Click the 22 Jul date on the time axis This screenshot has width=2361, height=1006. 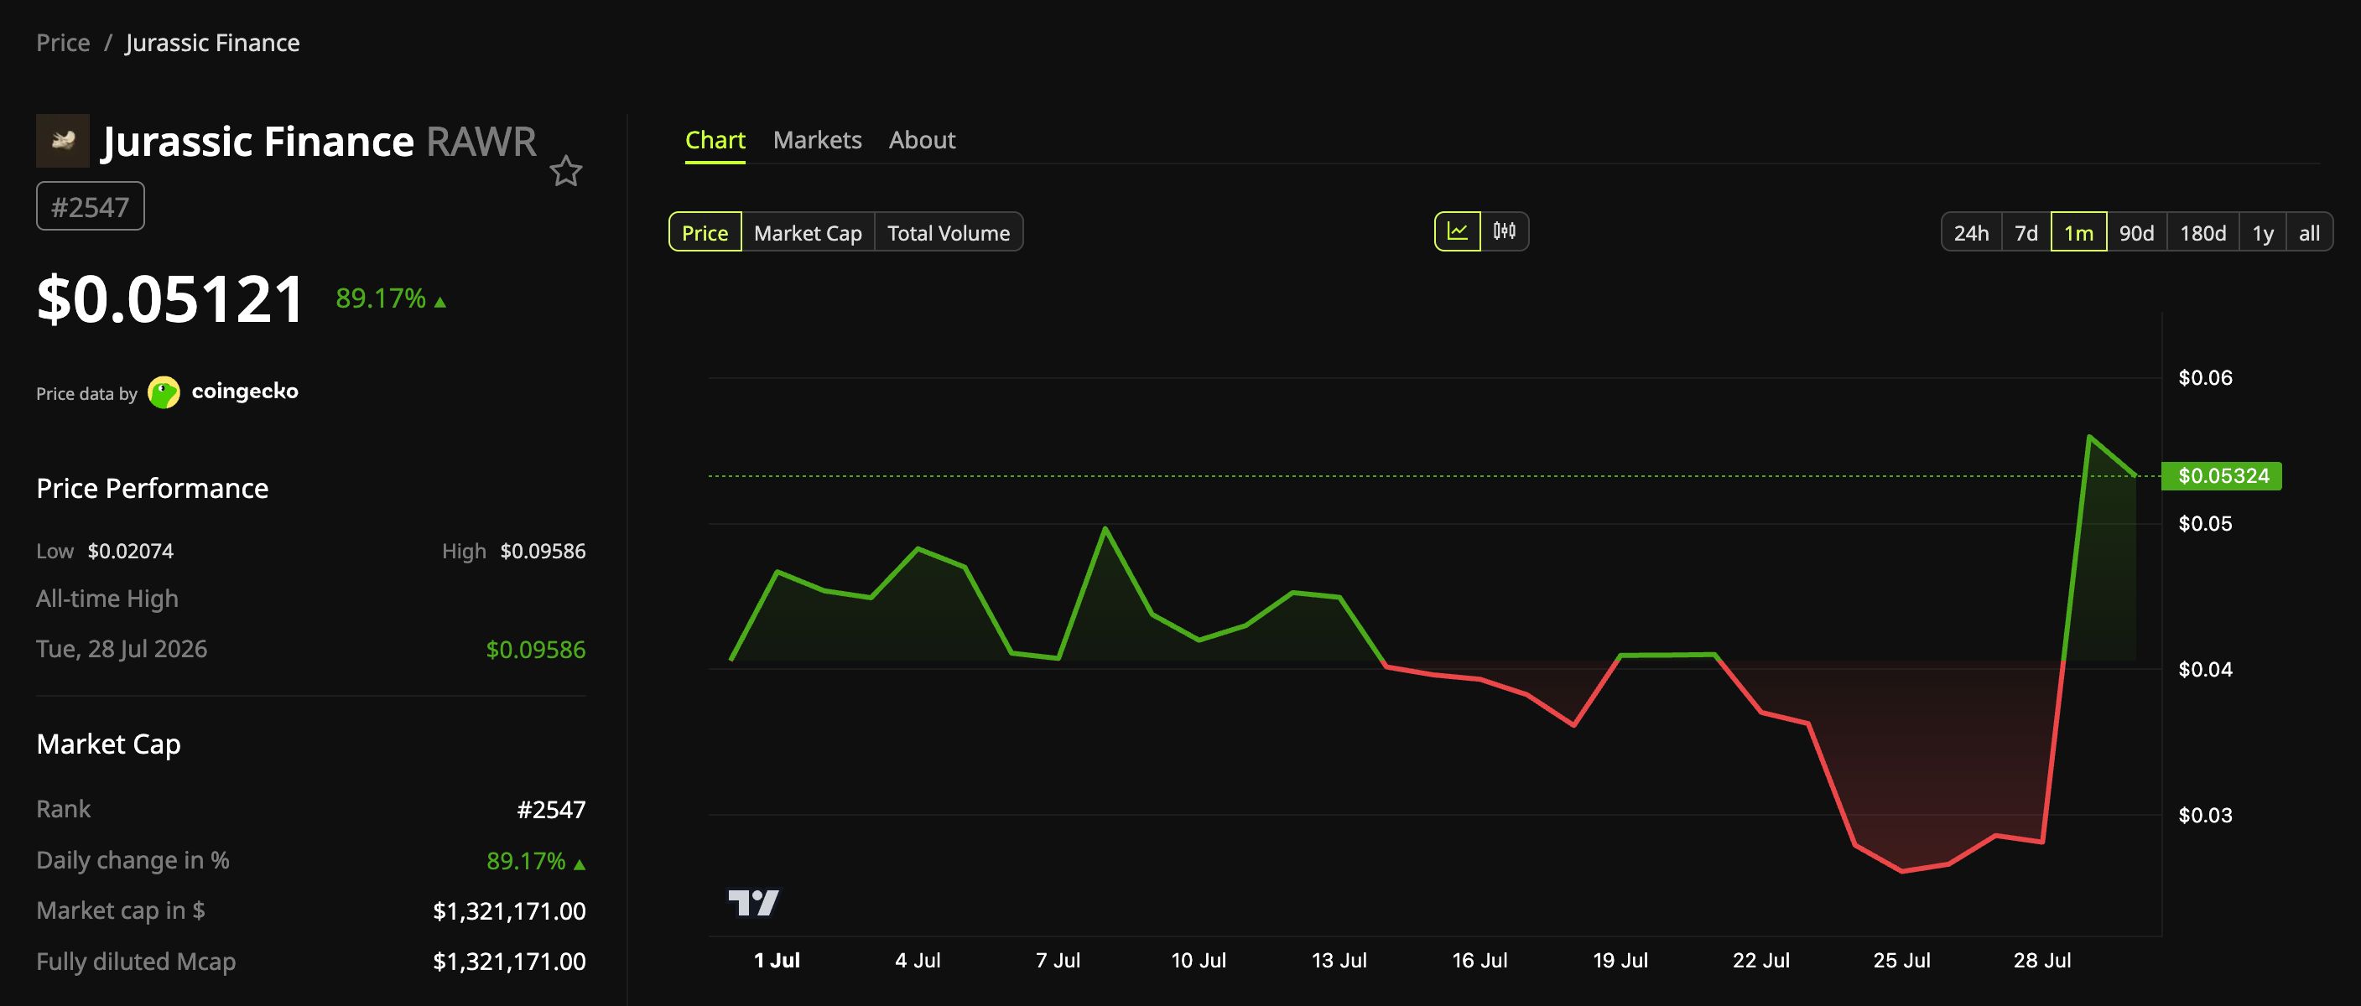coord(1760,960)
